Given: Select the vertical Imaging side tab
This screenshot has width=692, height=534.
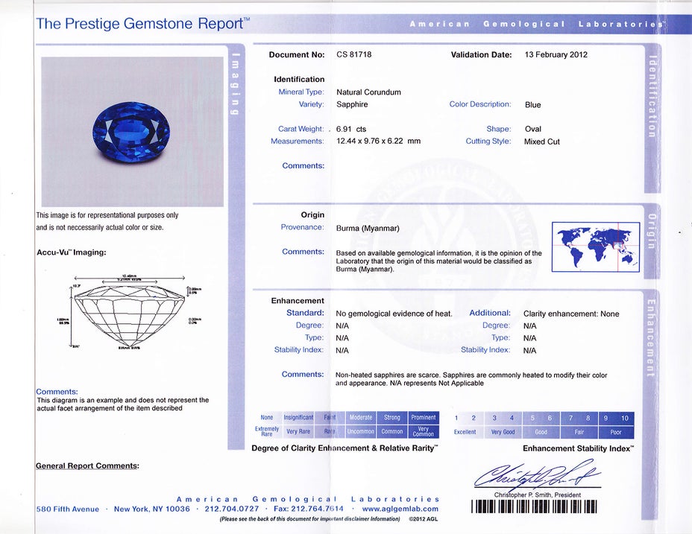Looking at the screenshot, I should pyautogui.click(x=235, y=84).
